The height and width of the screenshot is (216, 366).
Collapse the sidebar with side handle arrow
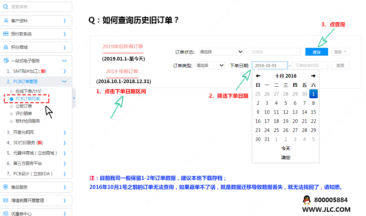(74, 98)
